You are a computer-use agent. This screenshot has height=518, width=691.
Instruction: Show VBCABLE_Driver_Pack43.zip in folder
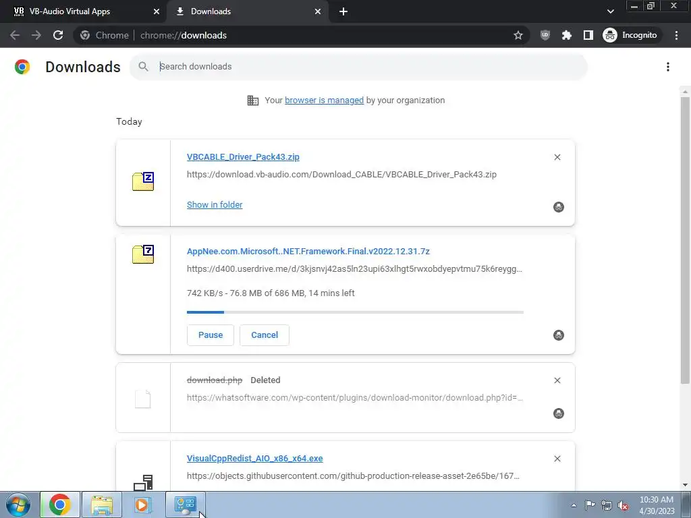coord(215,205)
